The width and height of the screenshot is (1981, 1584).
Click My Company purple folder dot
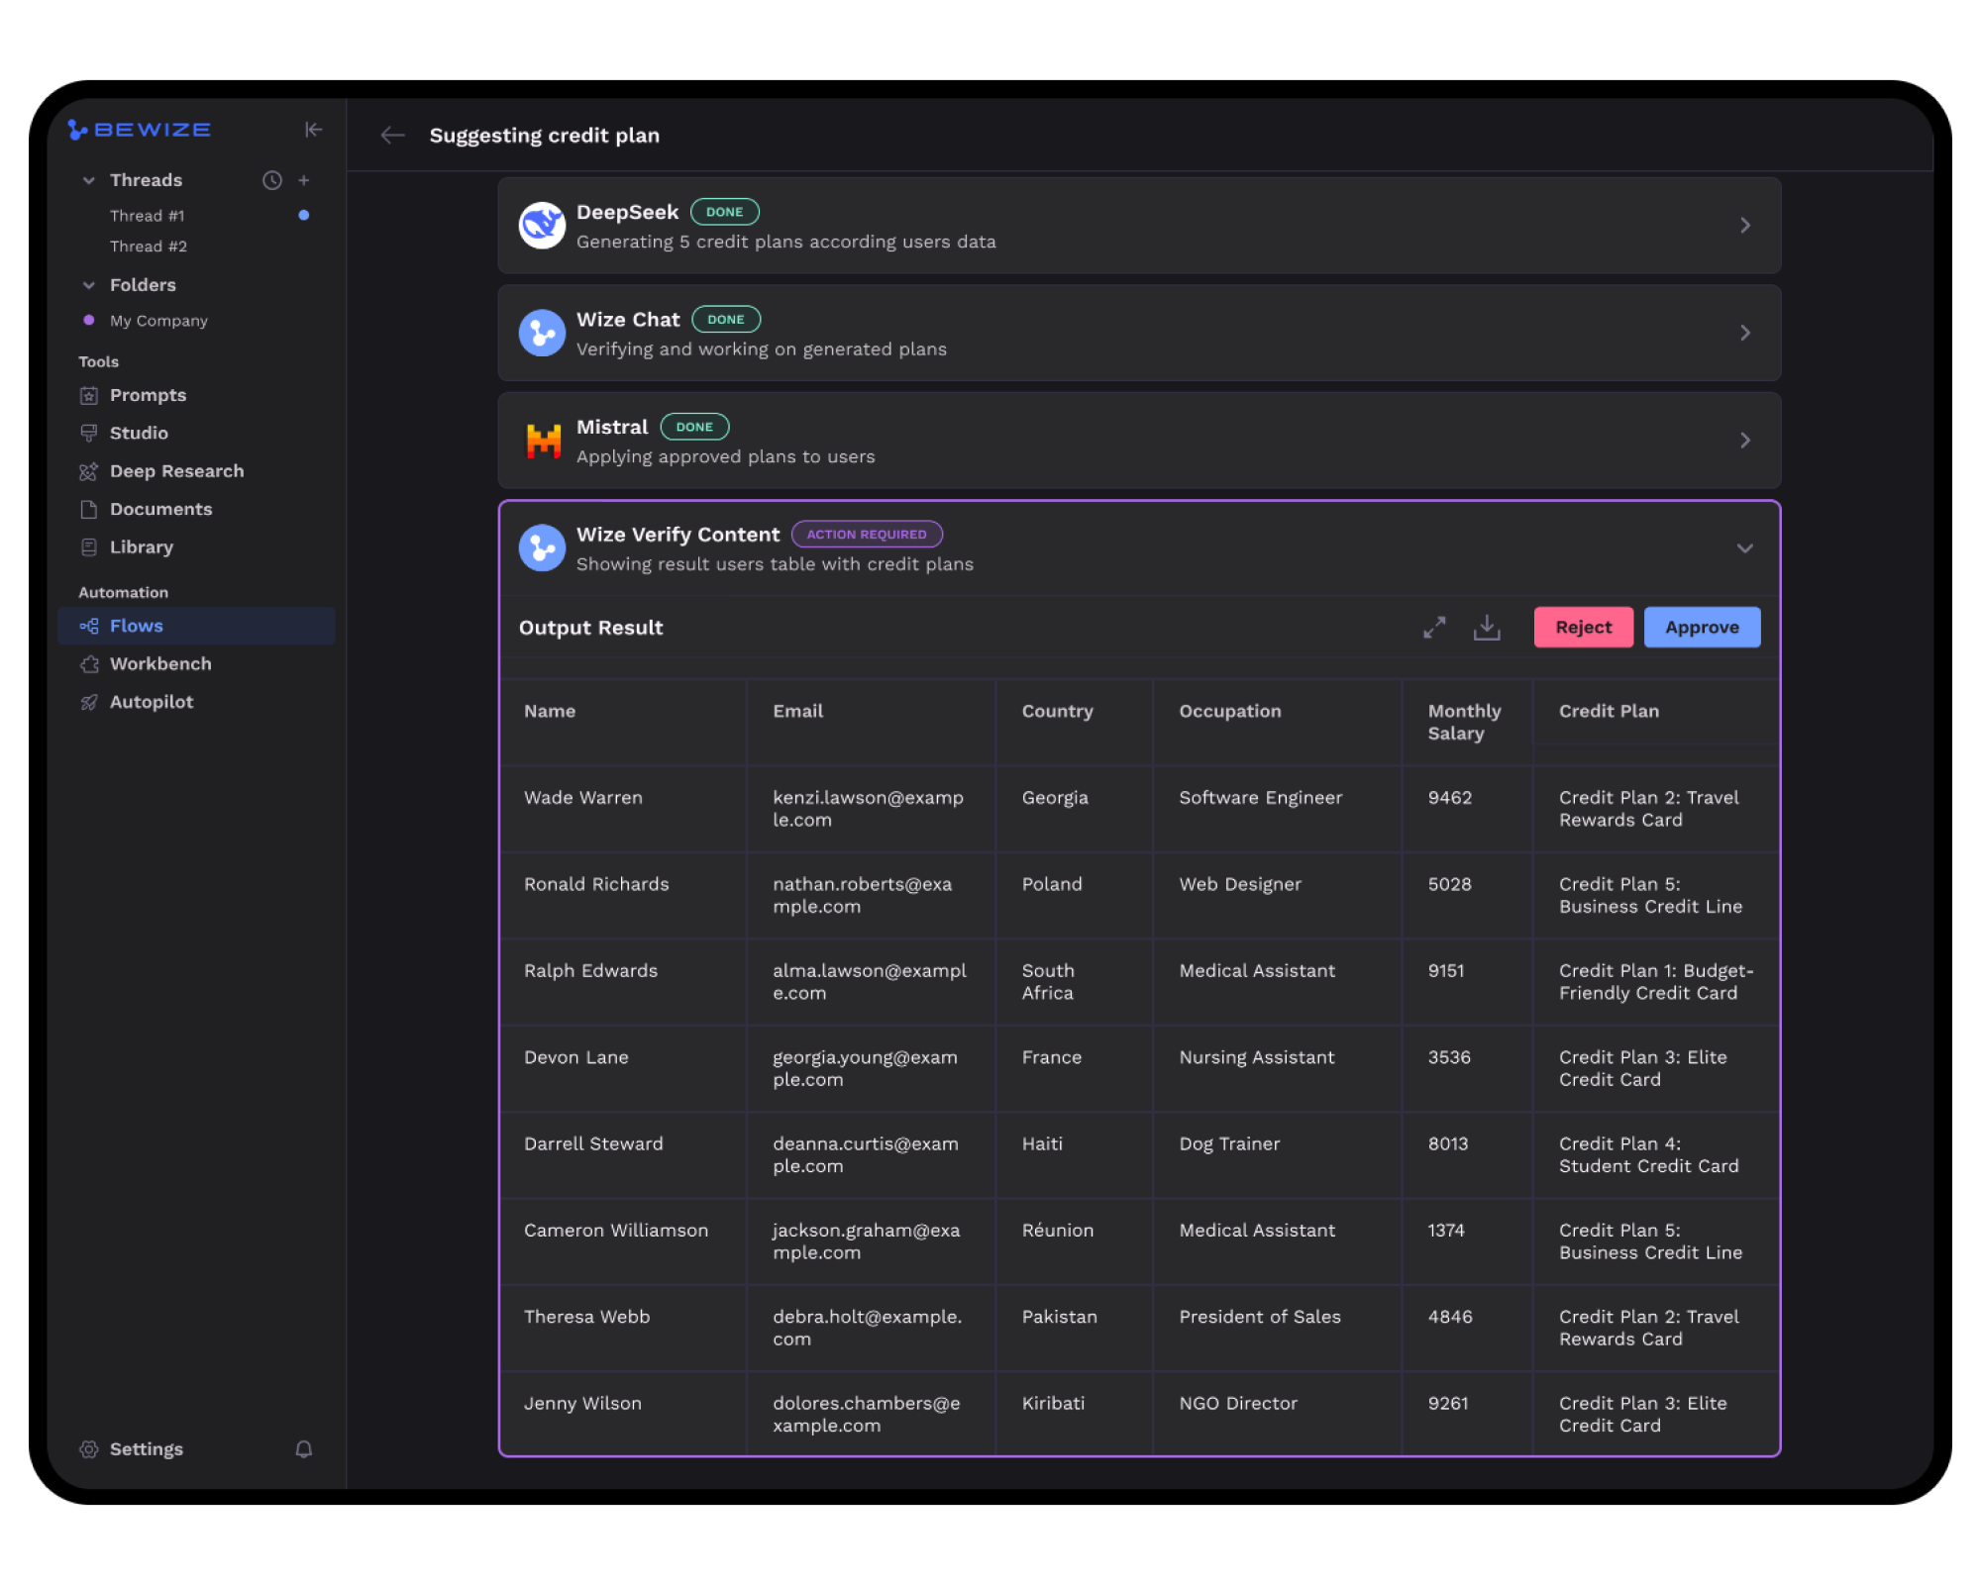point(89,320)
